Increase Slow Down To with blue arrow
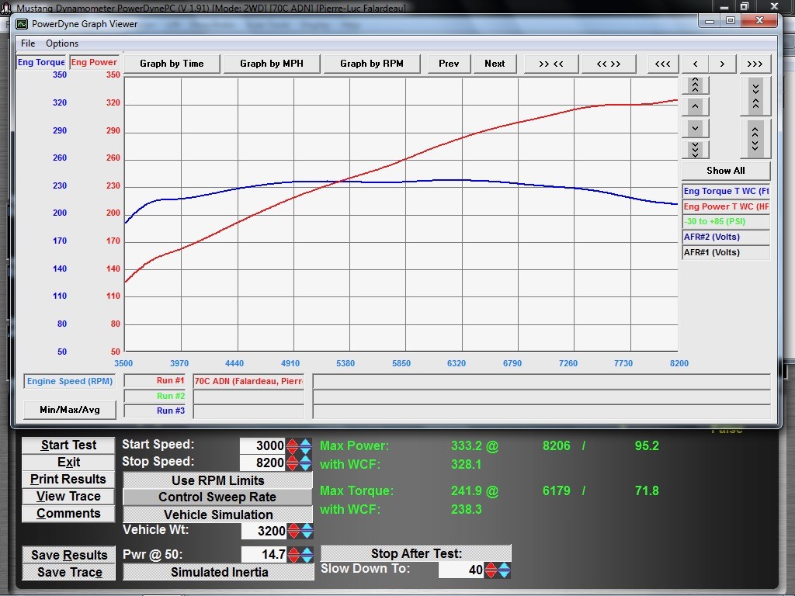 click(x=504, y=570)
